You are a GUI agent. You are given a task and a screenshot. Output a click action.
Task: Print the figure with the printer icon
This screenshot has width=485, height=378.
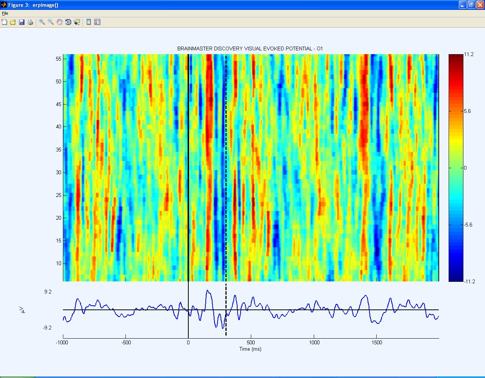pyautogui.click(x=30, y=22)
